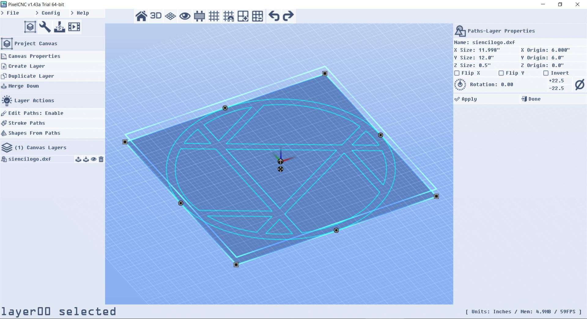Click Merge Down
This screenshot has height=319, width=587.
pyautogui.click(x=52, y=86)
